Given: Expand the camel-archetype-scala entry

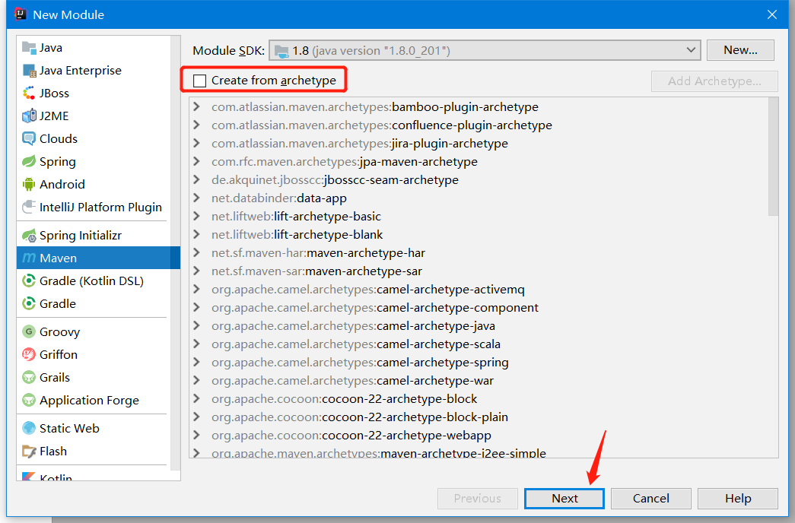Looking at the screenshot, I should click(x=197, y=344).
